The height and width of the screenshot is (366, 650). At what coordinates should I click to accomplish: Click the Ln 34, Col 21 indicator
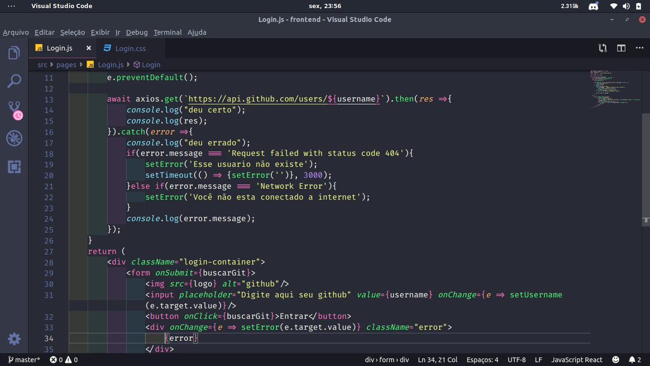tap(438, 359)
